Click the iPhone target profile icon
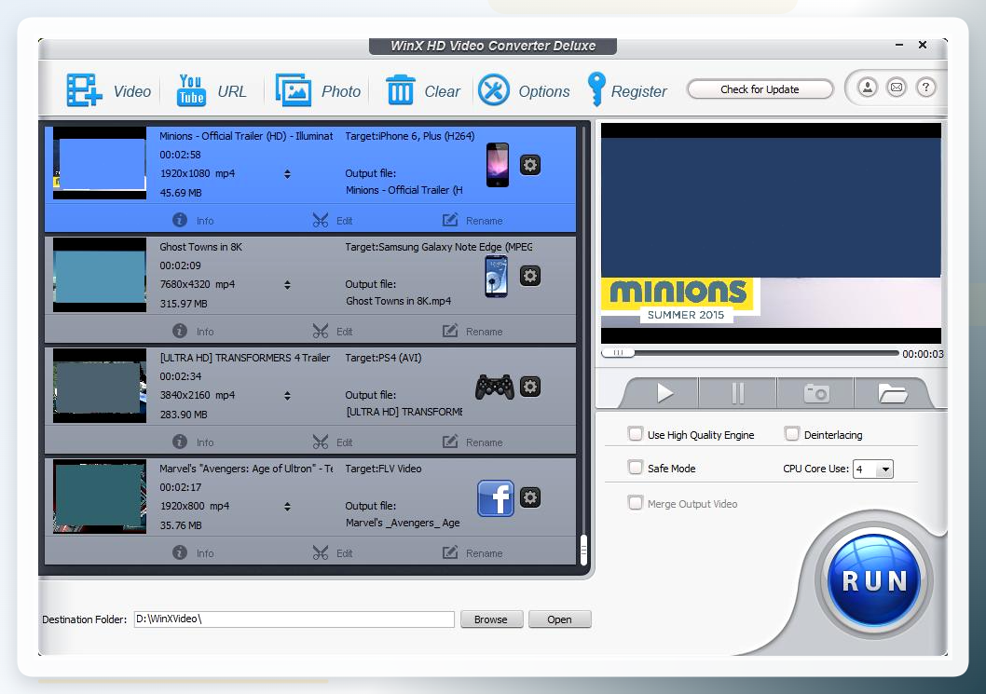Image resolution: width=986 pixels, height=694 pixels. [x=498, y=165]
